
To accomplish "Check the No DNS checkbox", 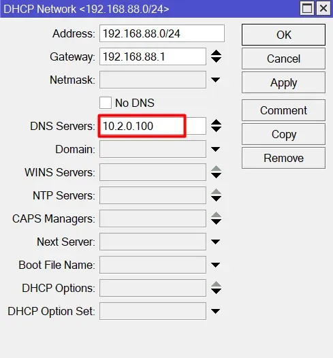I will (x=106, y=103).
